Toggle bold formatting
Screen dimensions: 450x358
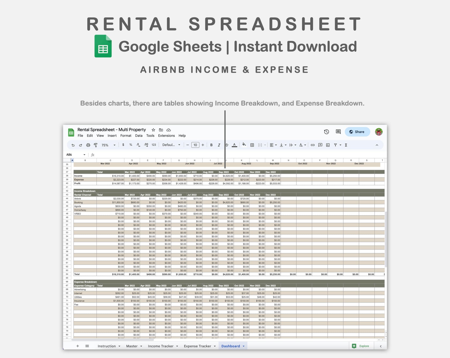[x=211, y=145]
